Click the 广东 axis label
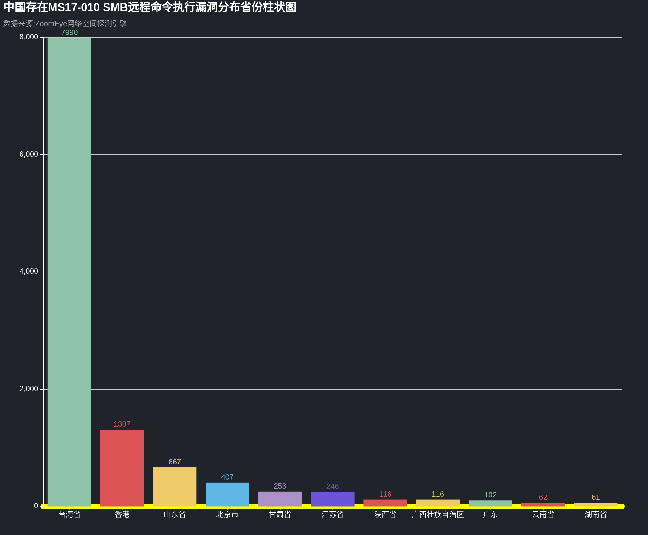The image size is (648, 535). [x=491, y=514]
